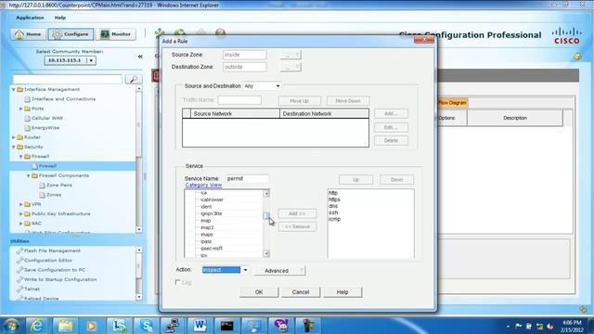The height and width of the screenshot is (334, 594).
Task: Expand the VPN folder
Action: [x=20, y=204]
